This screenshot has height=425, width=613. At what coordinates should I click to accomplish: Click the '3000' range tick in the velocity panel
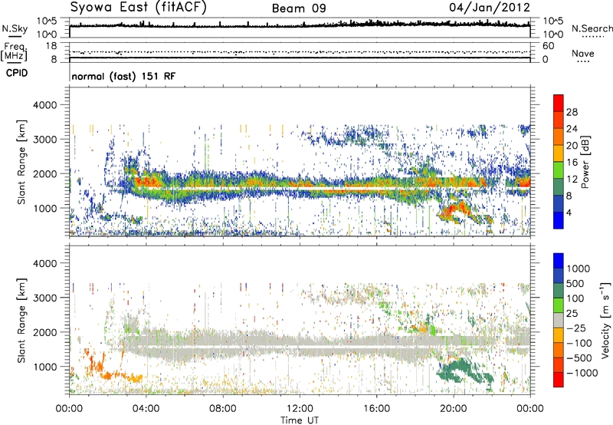[x=44, y=298]
